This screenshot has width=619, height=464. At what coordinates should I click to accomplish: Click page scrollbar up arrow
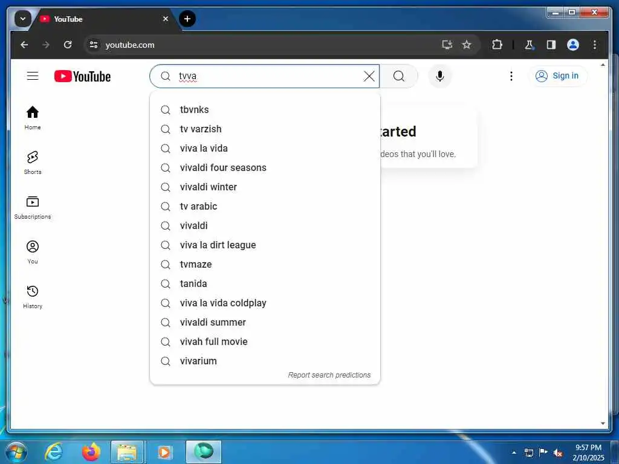603,64
